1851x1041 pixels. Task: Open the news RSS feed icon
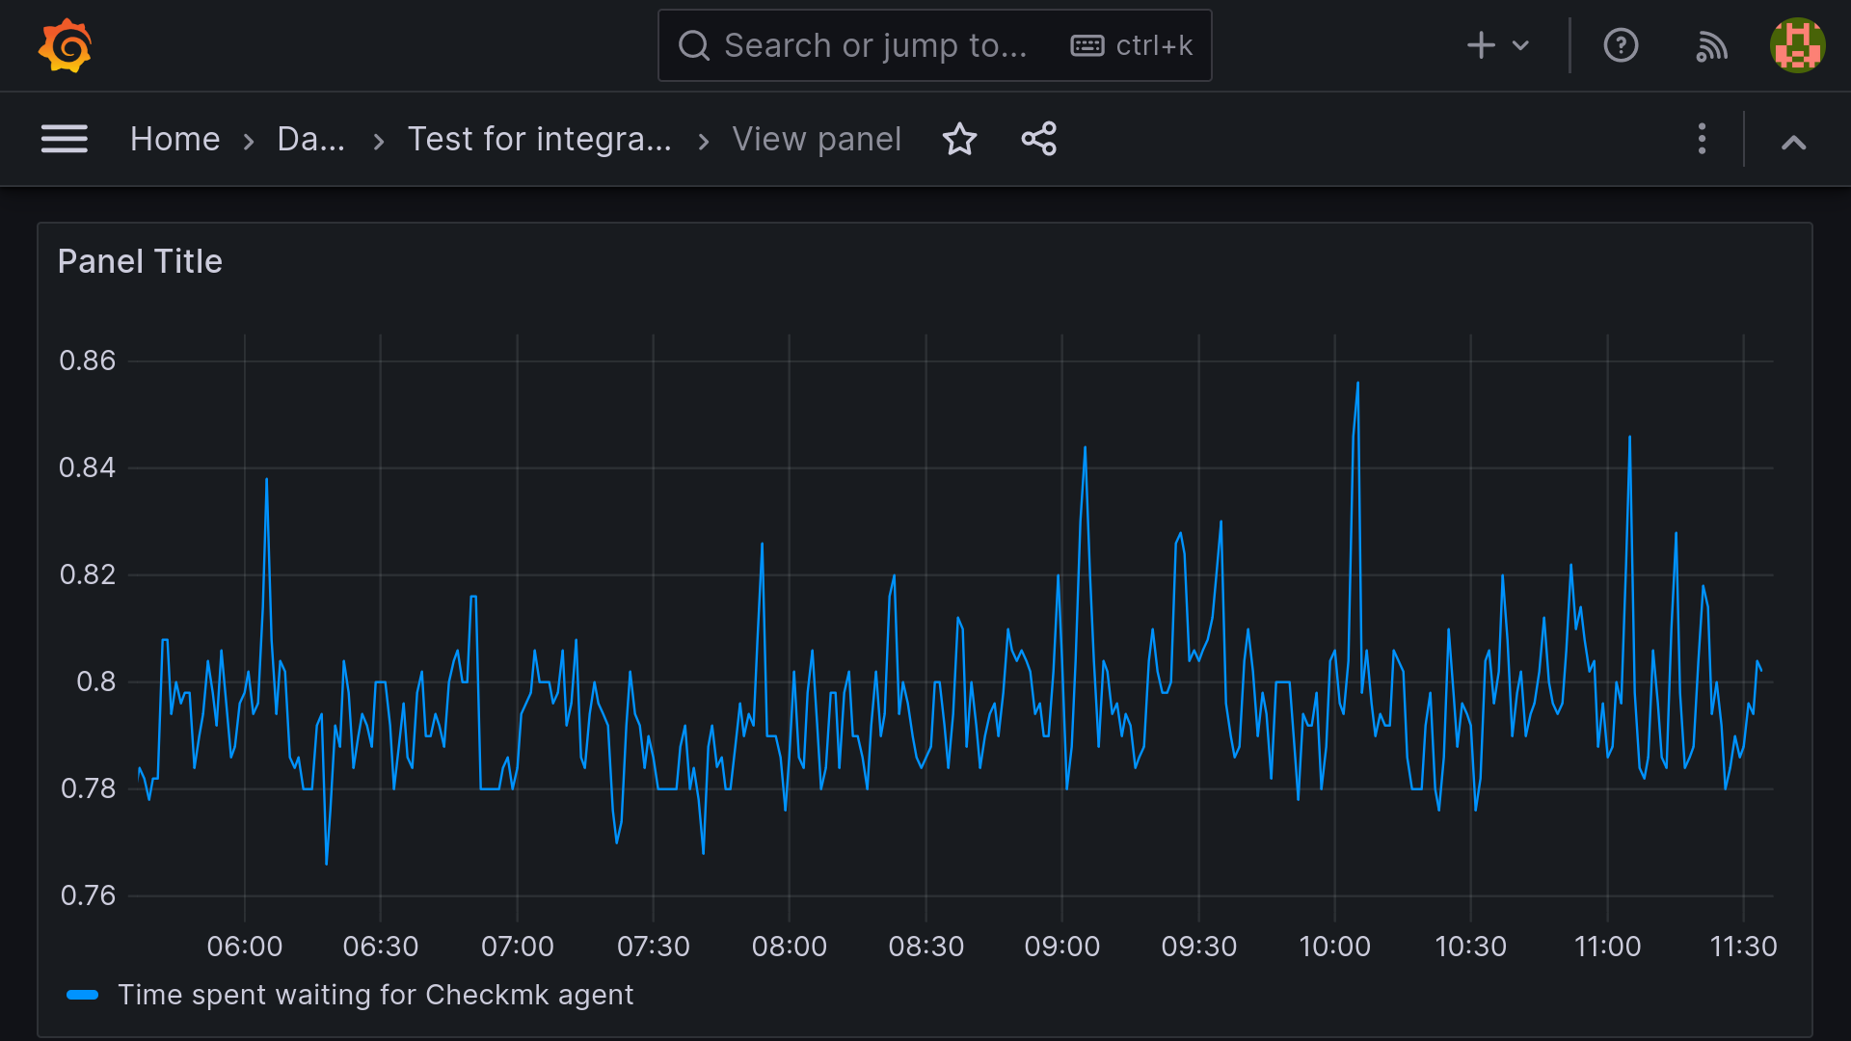(x=1711, y=45)
